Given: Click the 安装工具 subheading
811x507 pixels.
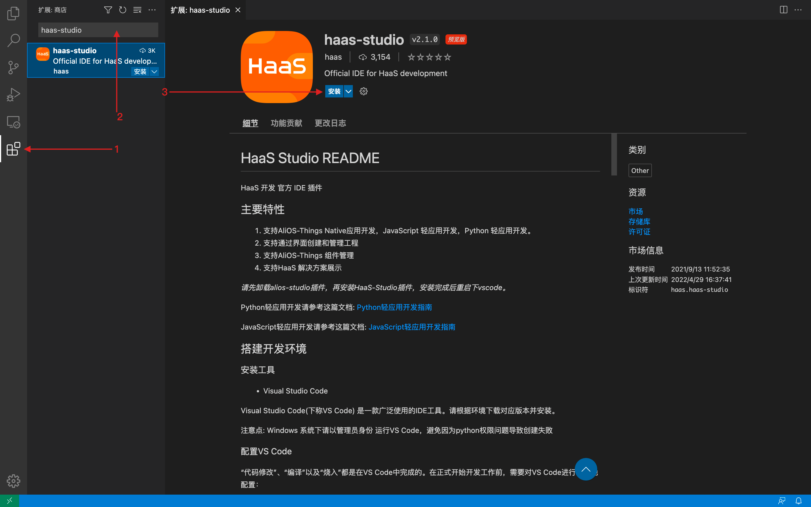Looking at the screenshot, I should coord(258,370).
